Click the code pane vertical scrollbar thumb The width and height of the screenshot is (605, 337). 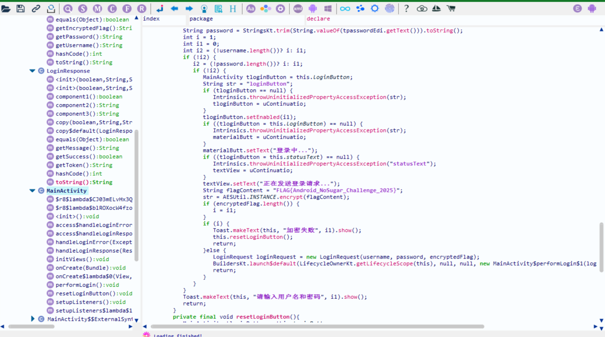[x=602, y=247]
